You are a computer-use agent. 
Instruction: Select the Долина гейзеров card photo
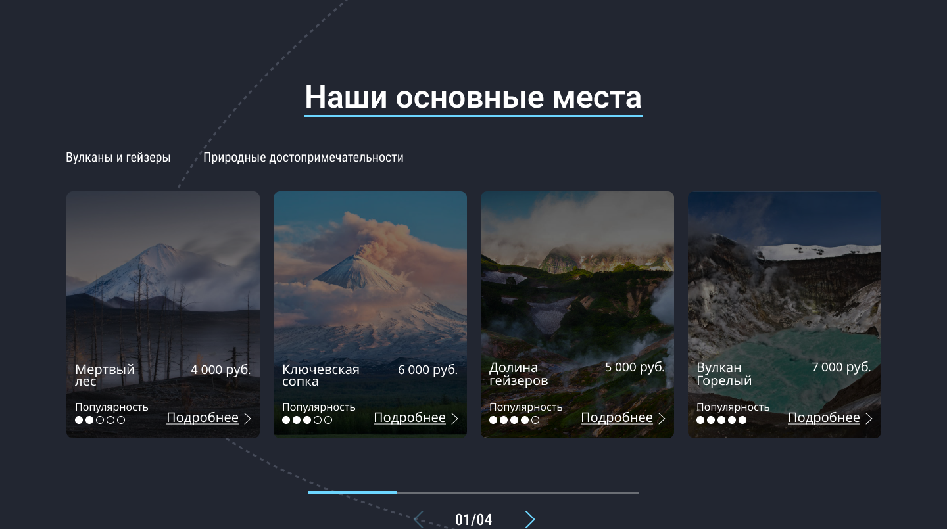(x=577, y=276)
